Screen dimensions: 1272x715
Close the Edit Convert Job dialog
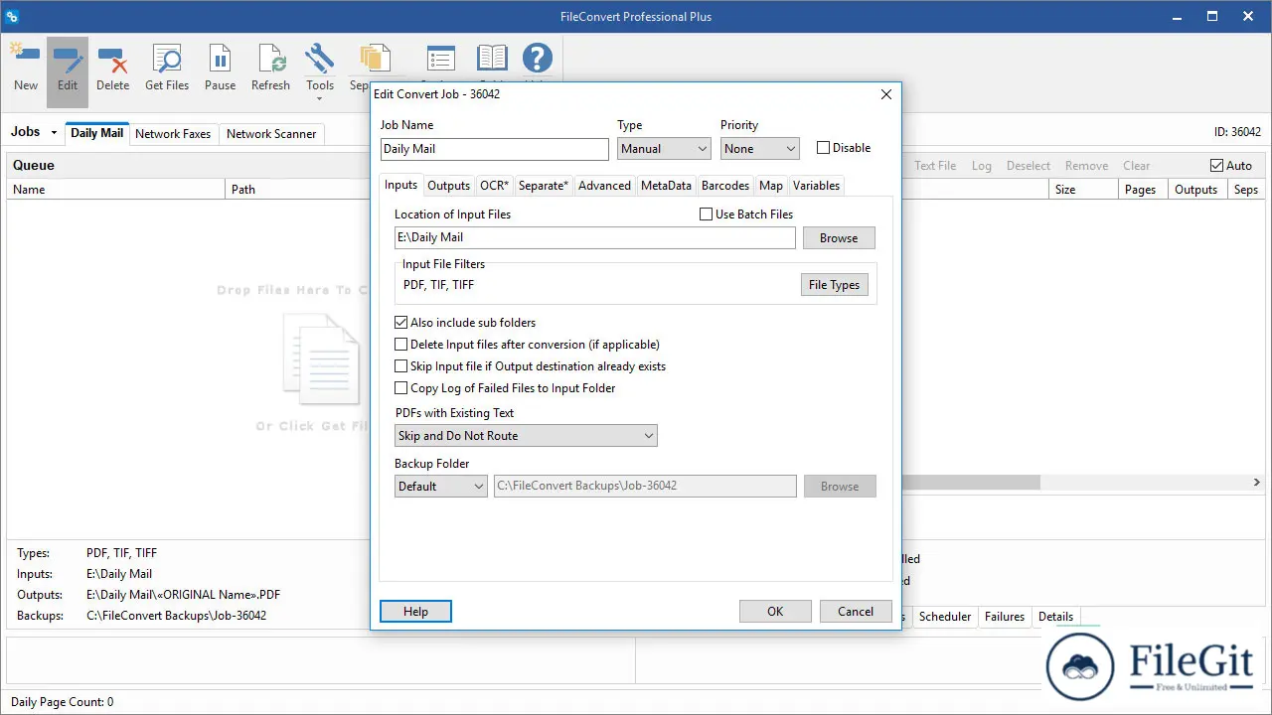(886, 94)
